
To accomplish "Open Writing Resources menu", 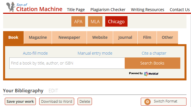I will coord(148,10).
